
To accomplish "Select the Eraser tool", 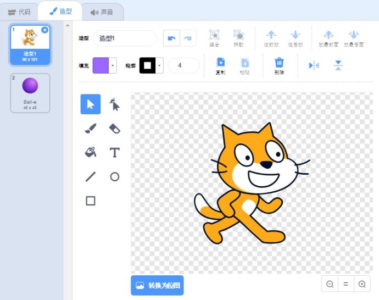I will 115,129.
